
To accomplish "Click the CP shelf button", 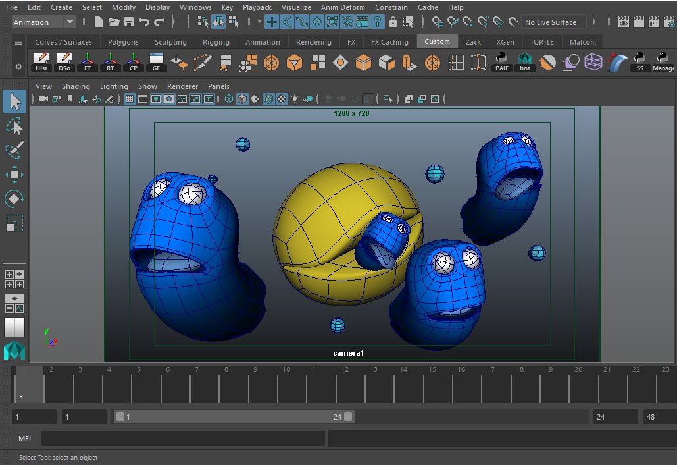I will (x=134, y=62).
